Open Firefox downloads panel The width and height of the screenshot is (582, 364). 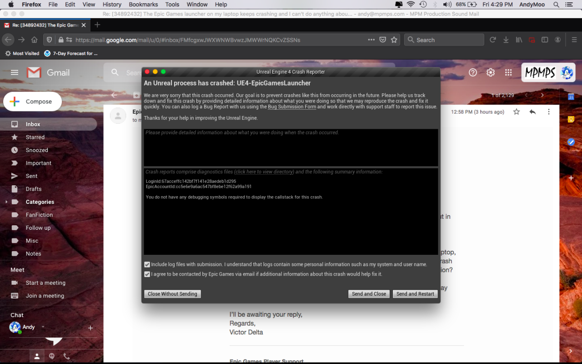(506, 40)
